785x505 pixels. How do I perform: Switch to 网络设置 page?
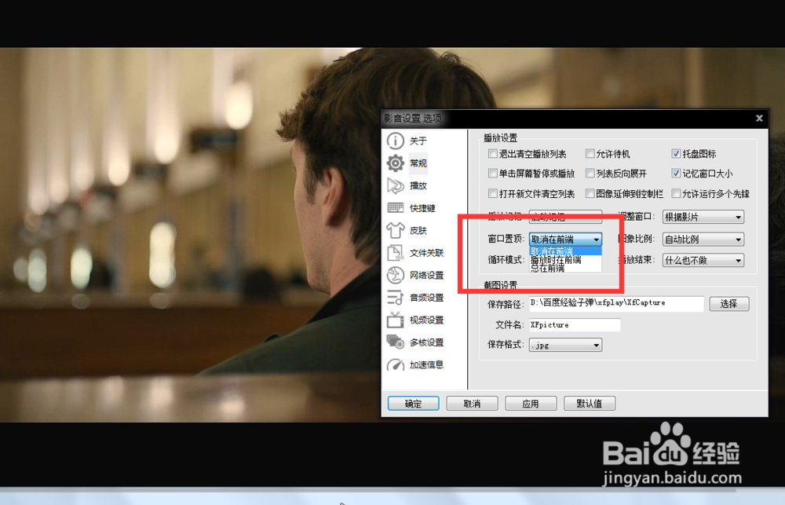tap(426, 275)
